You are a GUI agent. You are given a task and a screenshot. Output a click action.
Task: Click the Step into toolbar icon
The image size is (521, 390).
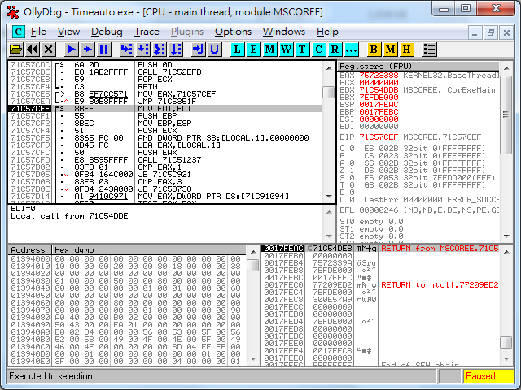coord(127,50)
